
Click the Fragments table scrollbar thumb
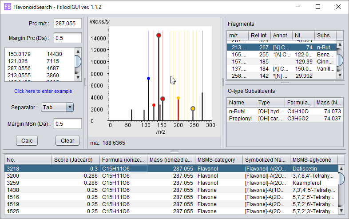pyautogui.click(x=340, y=60)
